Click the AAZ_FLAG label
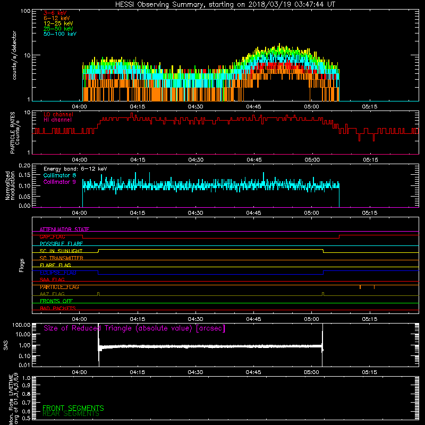Image resolution: width=425 pixels, height=425 pixels. click(52, 294)
